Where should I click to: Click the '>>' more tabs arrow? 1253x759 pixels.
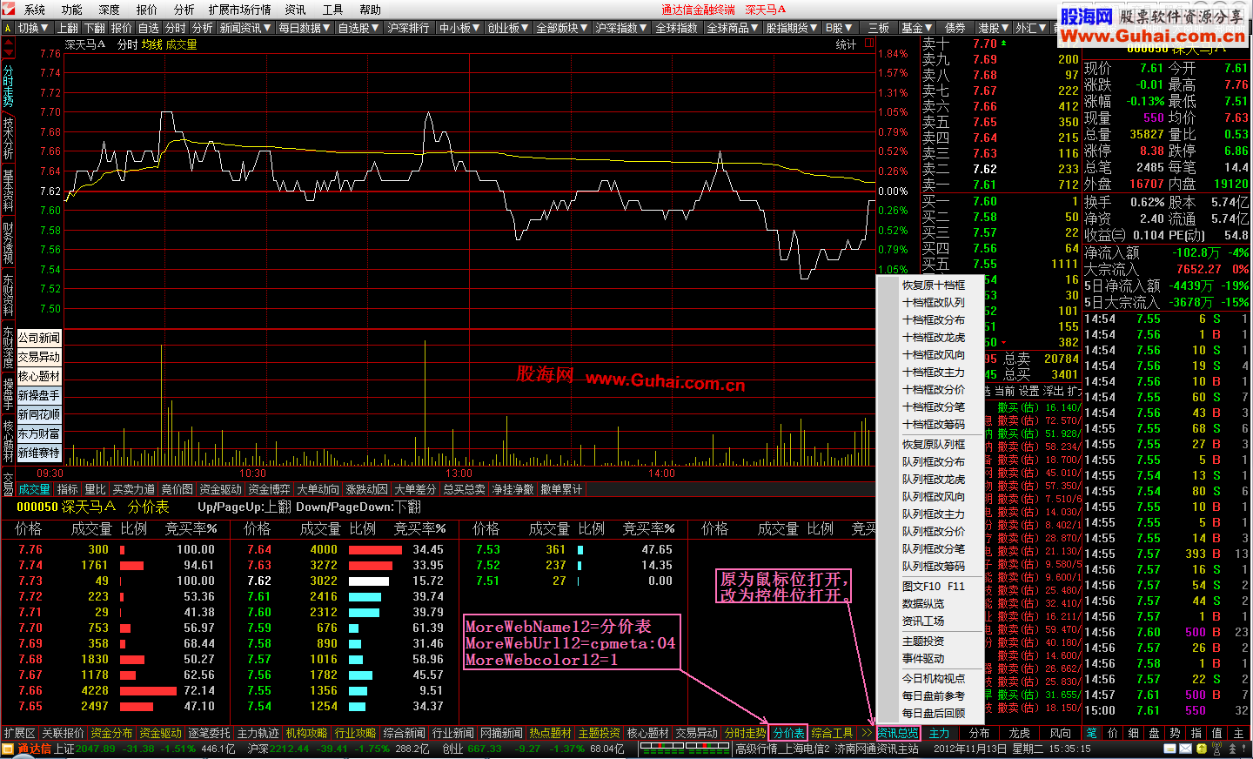[x=867, y=733]
